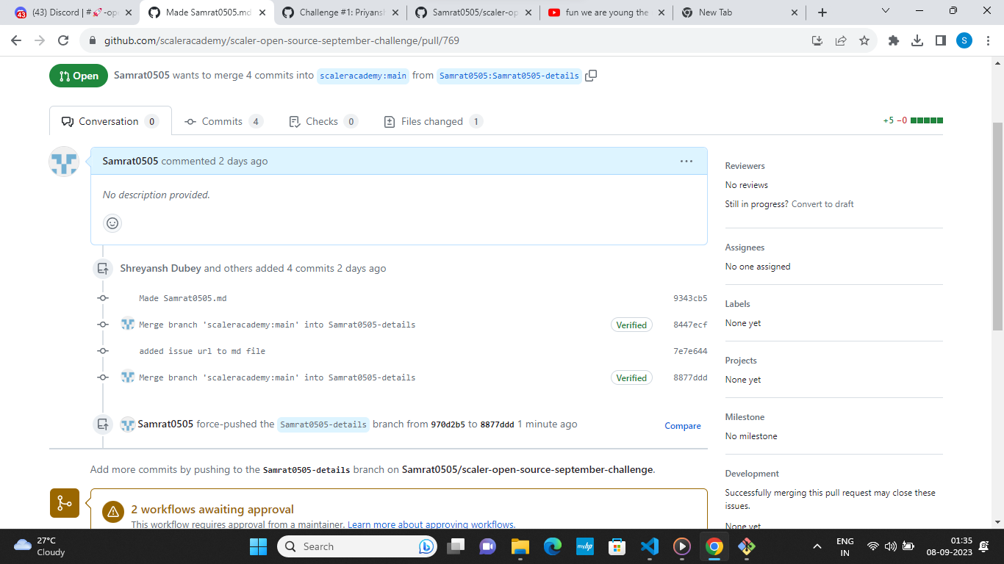This screenshot has height=564, width=1004.
Task: Switch to the Commits tab
Action: (x=223, y=121)
